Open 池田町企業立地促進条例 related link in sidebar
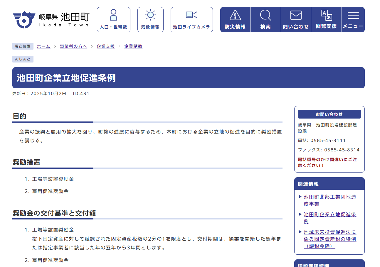 tap(330, 218)
